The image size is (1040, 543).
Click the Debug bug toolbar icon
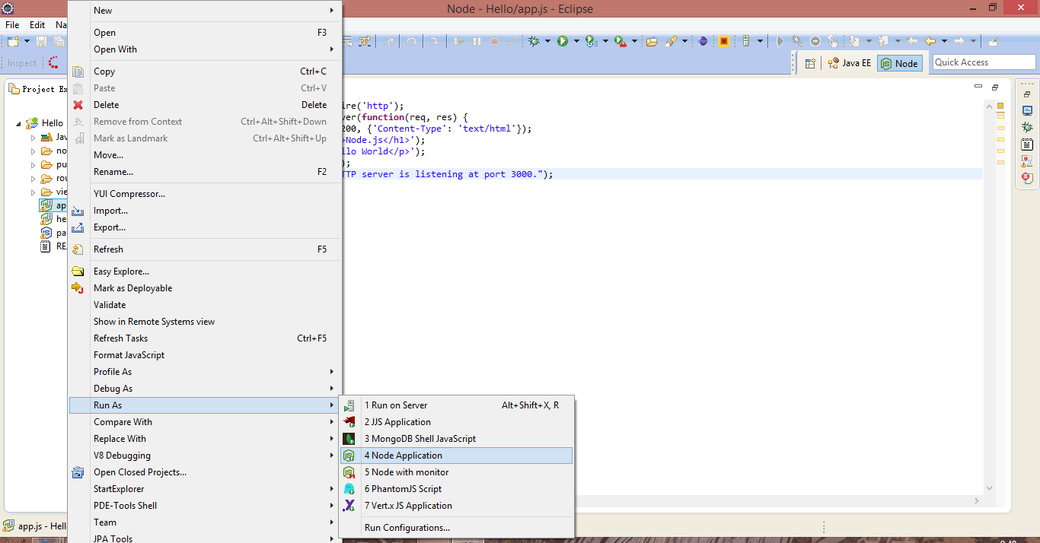(535, 41)
